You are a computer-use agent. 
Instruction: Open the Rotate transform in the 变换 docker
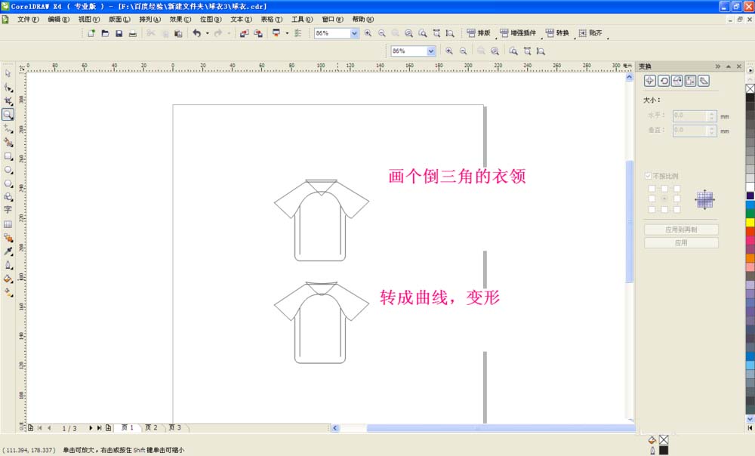click(664, 81)
